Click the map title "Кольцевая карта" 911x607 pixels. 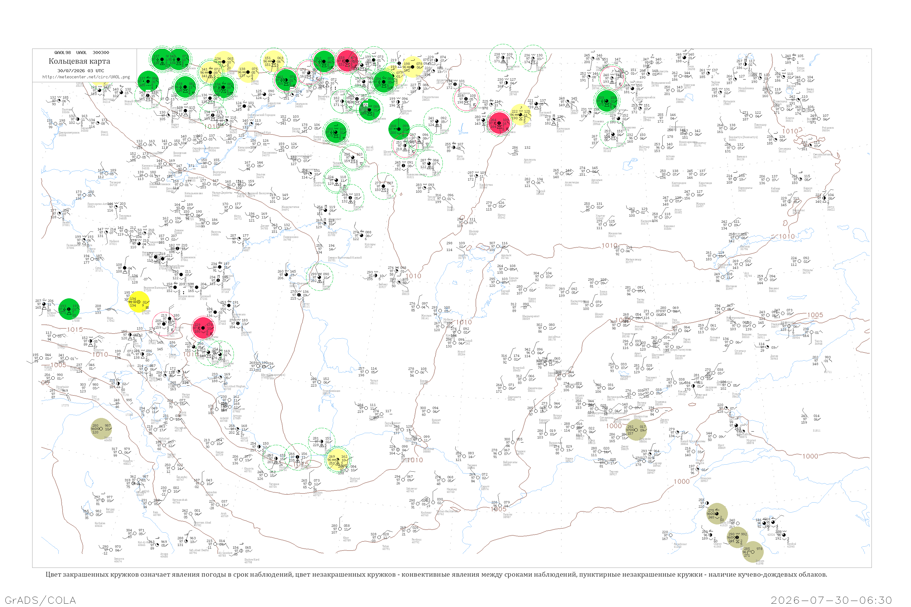point(79,61)
